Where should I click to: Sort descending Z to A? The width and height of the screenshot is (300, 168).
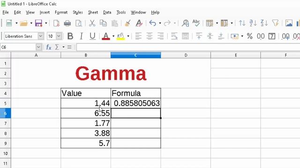pyautogui.click(x=264, y=23)
